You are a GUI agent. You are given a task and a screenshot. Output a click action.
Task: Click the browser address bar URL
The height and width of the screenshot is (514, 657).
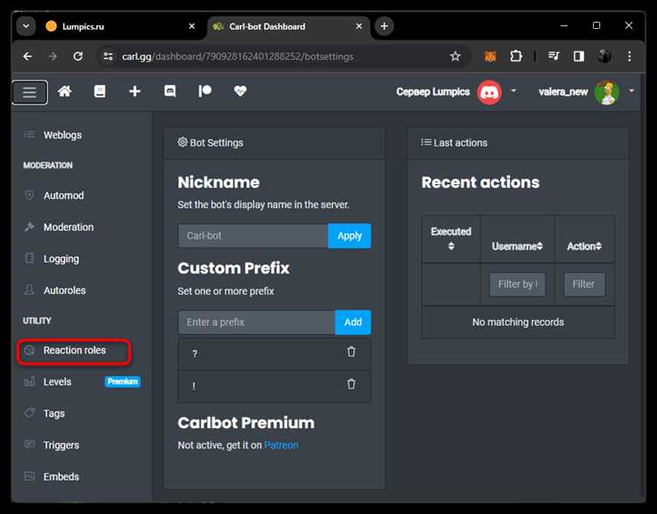point(237,57)
